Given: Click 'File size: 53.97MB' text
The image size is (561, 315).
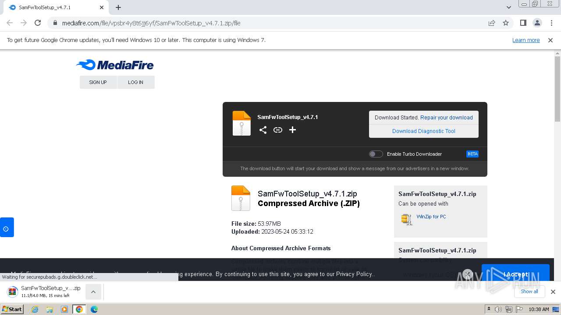Looking at the screenshot, I should [256, 224].
